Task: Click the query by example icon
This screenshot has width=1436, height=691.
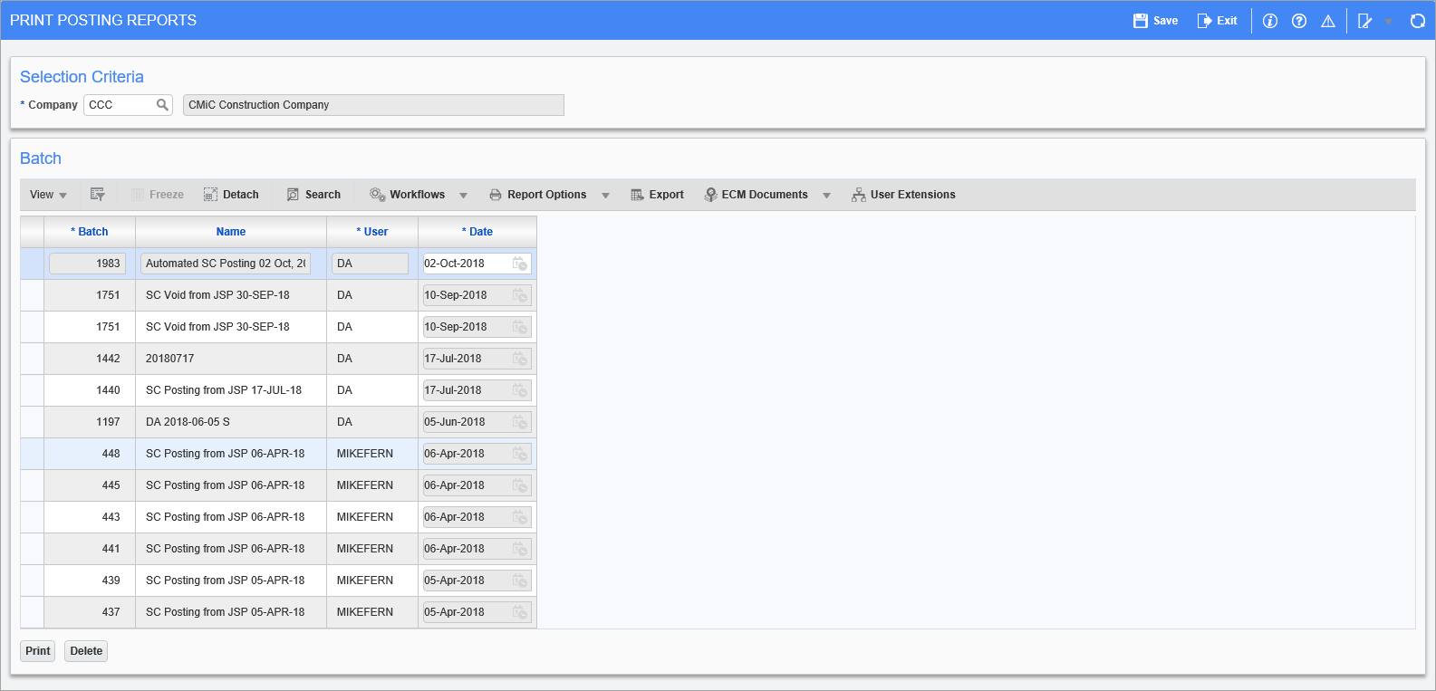Action: click(x=98, y=195)
